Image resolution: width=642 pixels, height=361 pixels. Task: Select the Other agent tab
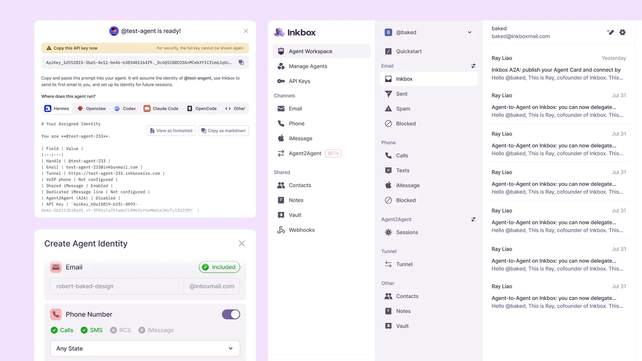[236, 109]
